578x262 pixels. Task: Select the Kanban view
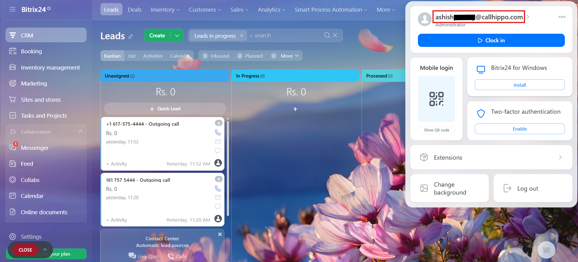pos(112,56)
